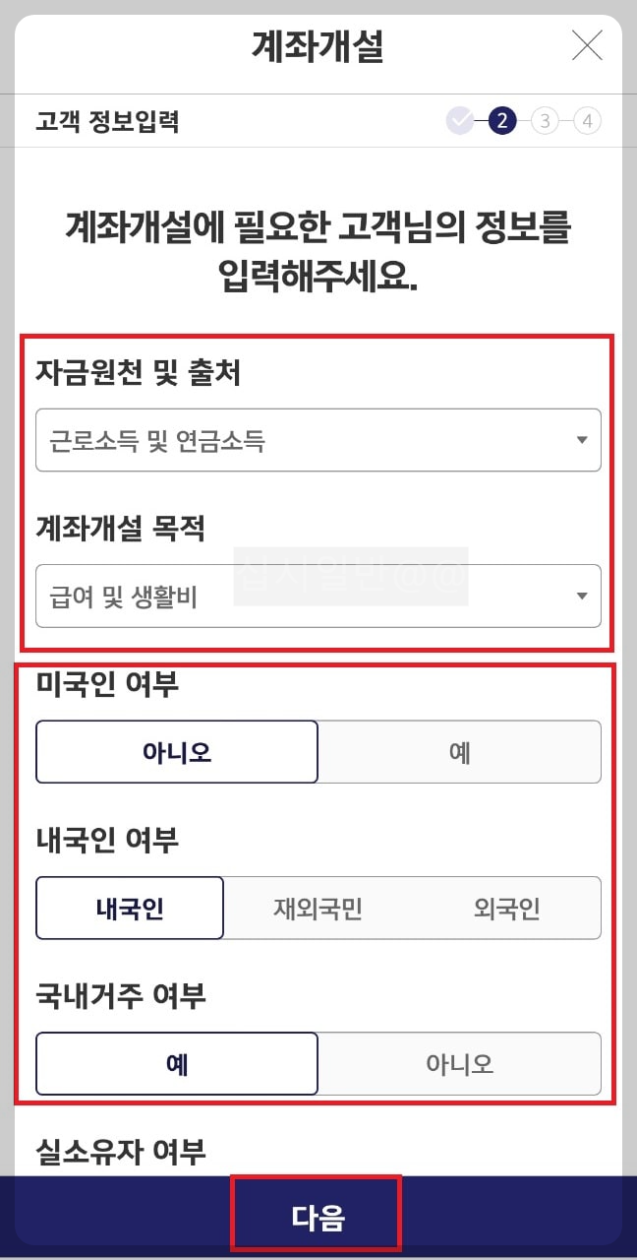Click the completed step 1 checkmark icon
Viewport: 637px width, 1260px height.
[x=460, y=120]
